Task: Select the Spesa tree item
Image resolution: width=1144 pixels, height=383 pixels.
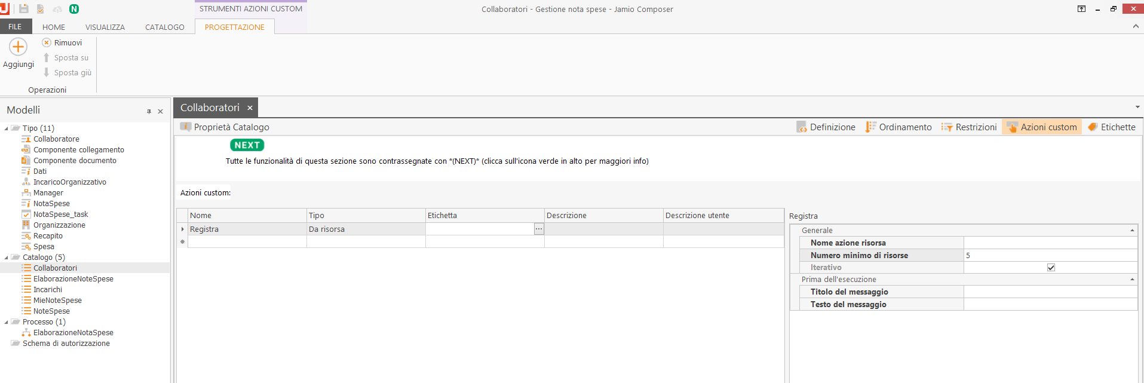Action: (44, 247)
